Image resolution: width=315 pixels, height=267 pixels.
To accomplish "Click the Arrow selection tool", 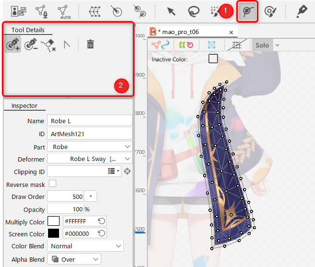I will (170, 11).
